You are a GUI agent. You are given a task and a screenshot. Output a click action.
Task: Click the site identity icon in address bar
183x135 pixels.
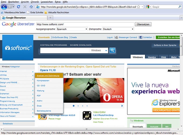[x=38, y=7]
